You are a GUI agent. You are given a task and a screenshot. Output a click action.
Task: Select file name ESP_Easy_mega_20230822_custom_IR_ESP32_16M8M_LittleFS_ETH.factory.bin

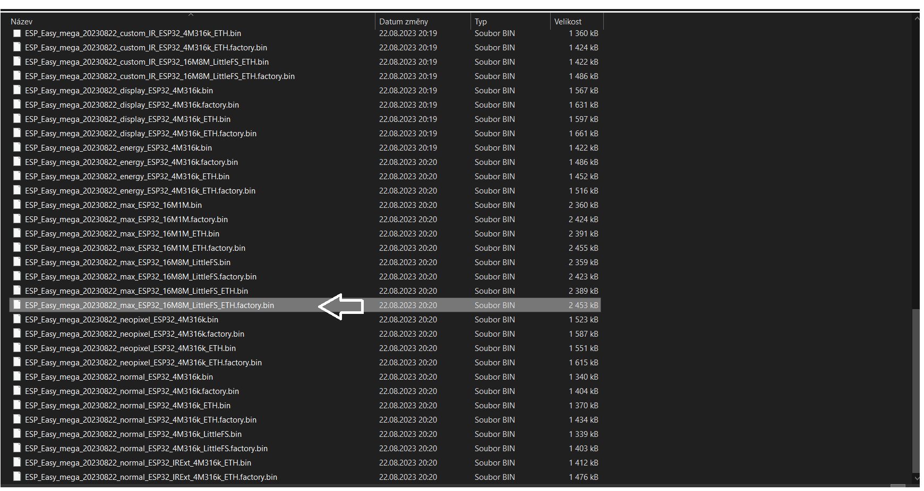160,76
